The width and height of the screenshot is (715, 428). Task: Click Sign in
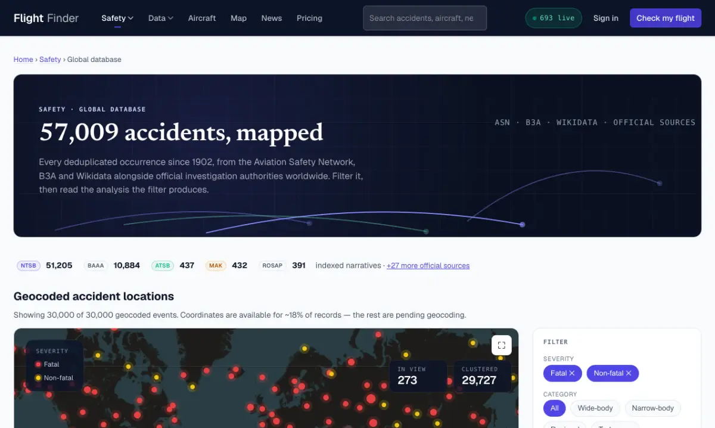tap(606, 18)
